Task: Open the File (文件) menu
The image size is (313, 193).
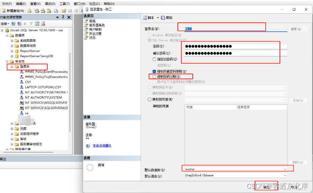Action: [x=7, y=4]
